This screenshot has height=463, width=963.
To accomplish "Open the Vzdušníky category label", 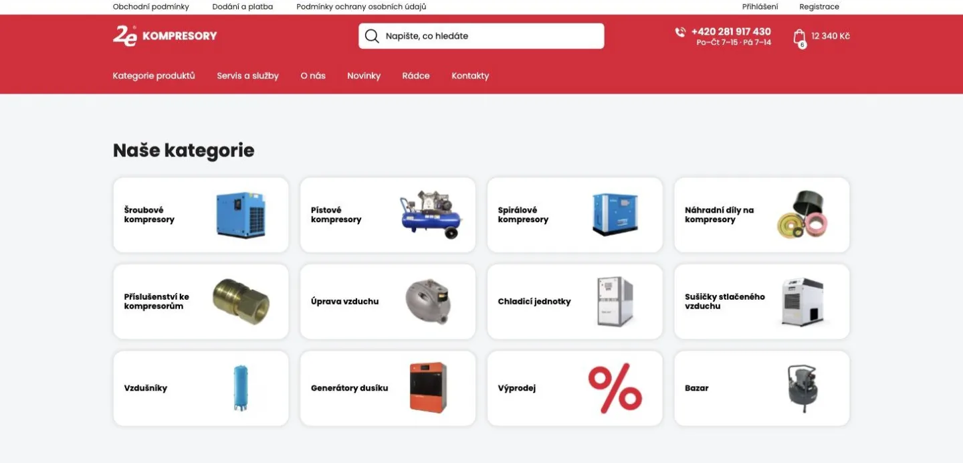I will click(146, 388).
